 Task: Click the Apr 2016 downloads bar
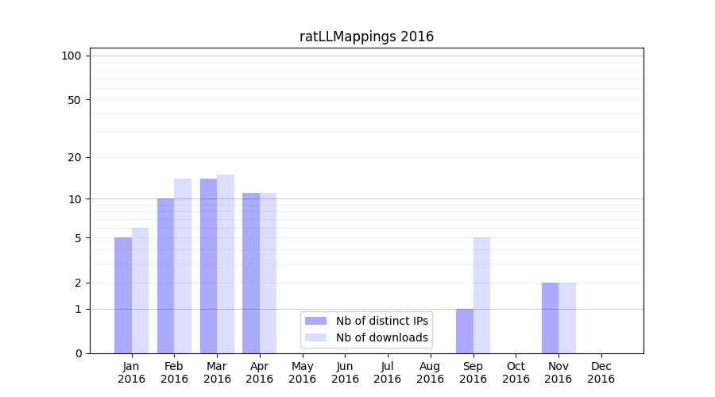(268, 273)
